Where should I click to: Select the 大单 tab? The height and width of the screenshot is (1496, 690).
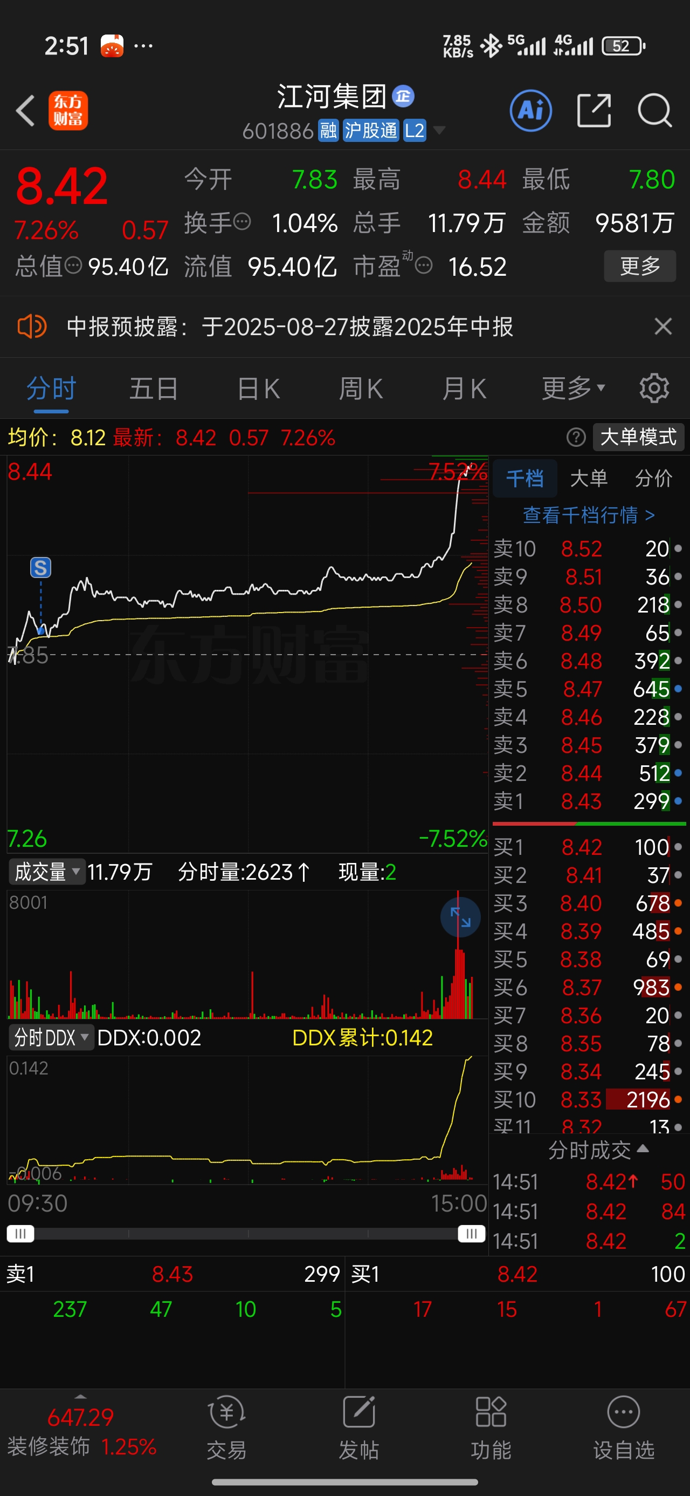tap(589, 478)
